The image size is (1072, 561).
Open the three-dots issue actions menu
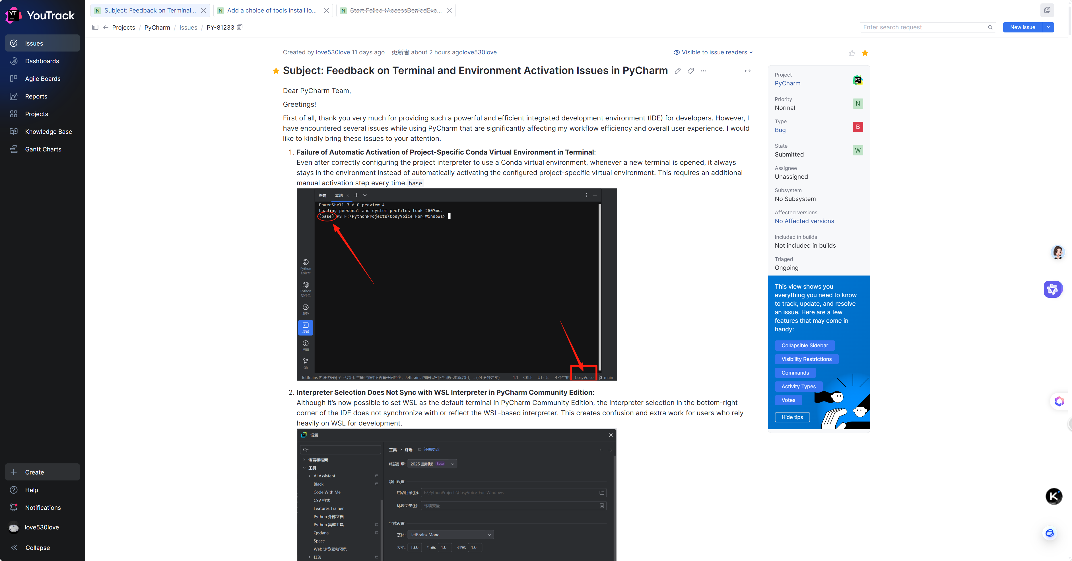pos(704,71)
